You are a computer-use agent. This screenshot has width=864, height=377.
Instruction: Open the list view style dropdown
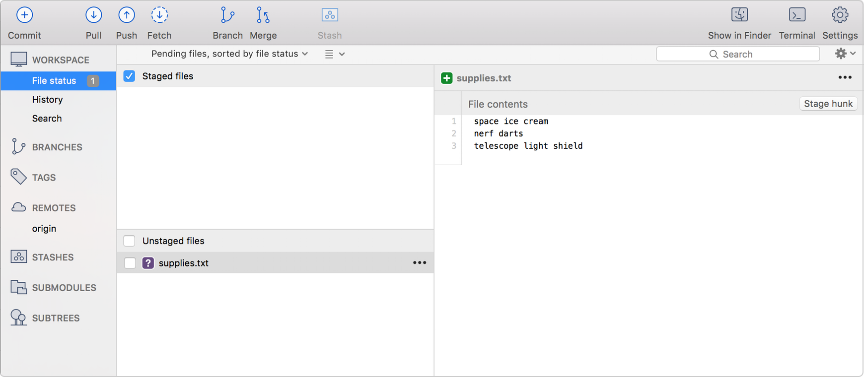click(335, 54)
